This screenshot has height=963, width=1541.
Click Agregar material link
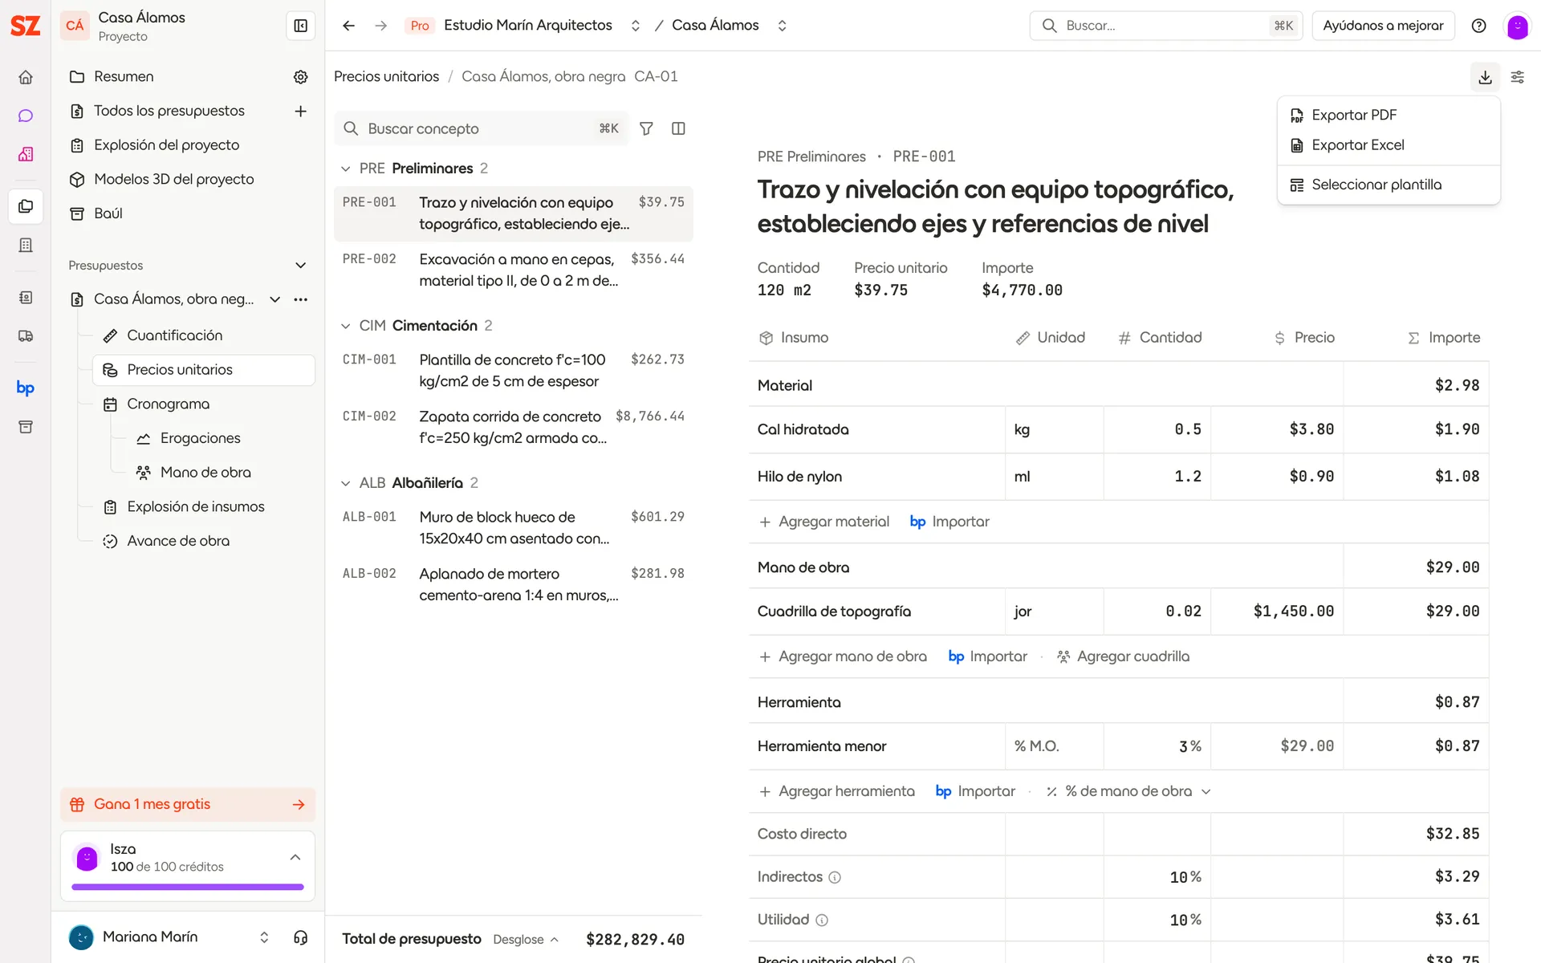point(824,522)
